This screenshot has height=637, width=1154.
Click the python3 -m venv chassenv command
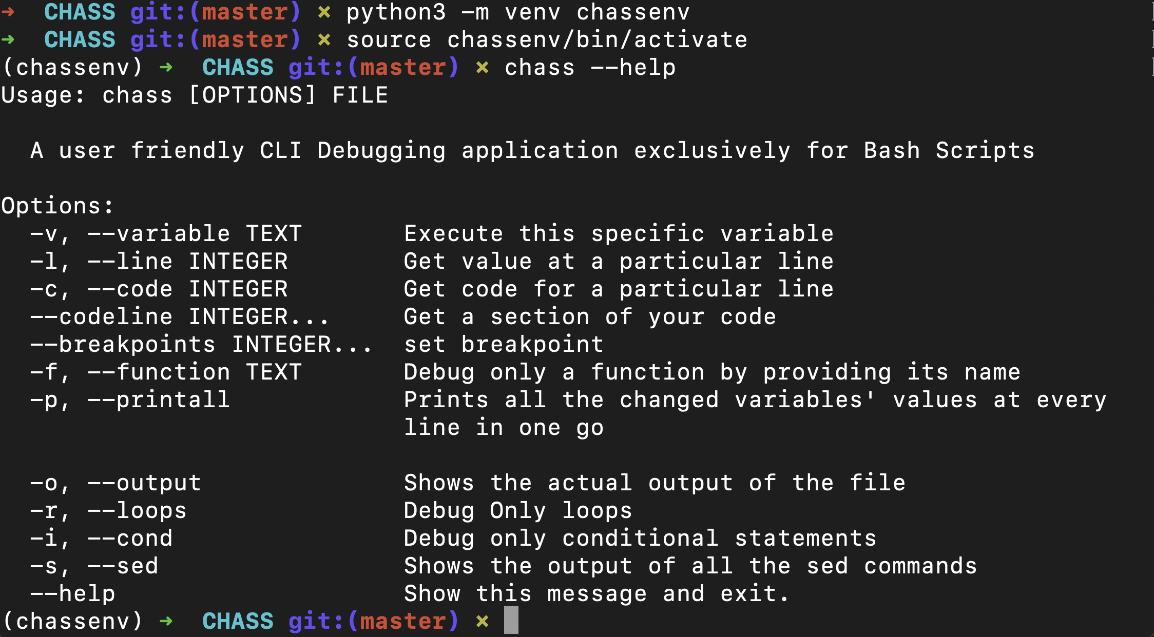[x=518, y=12]
